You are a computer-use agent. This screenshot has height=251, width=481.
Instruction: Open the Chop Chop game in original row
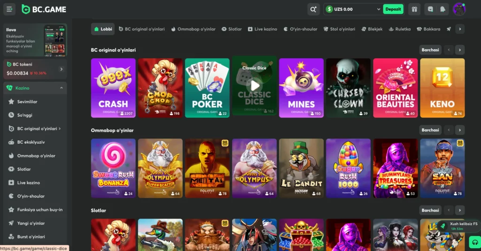160,88
